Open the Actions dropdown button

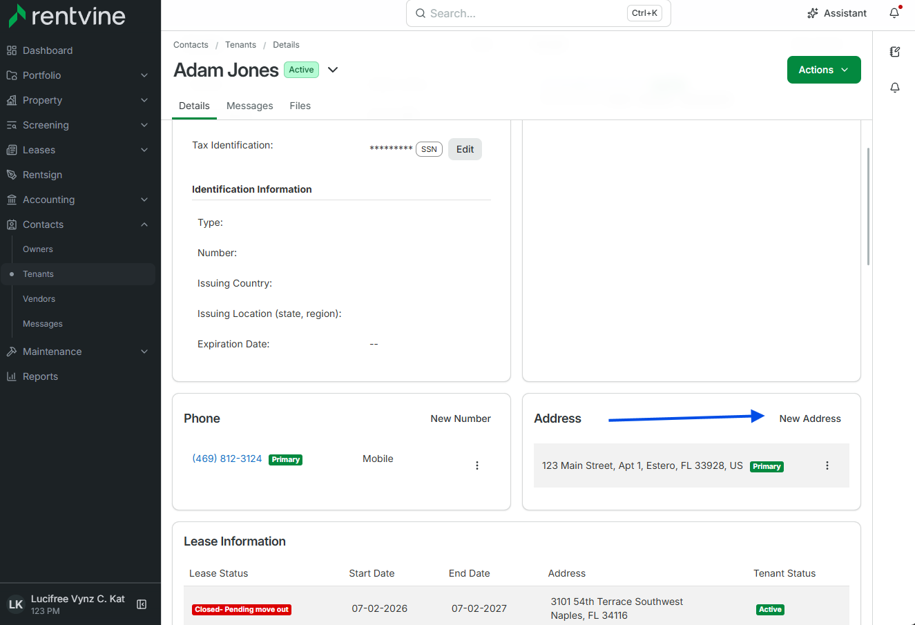(x=824, y=70)
